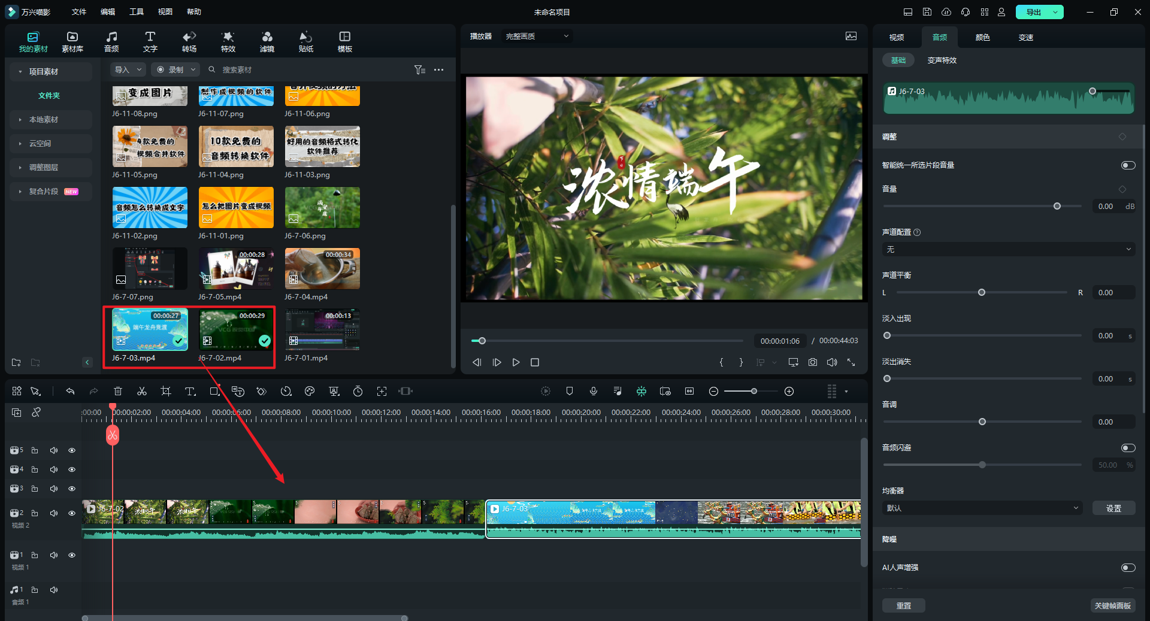Open the 声道配置 dropdown
Image resolution: width=1150 pixels, height=621 pixels.
coord(1009,249)
